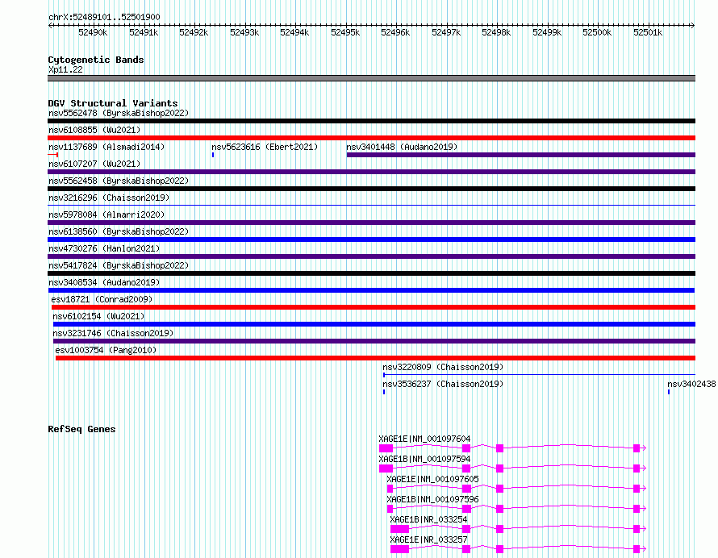Click the chrX:52489101..52501900 coordinate label
The width and height of the screenshot is (718, 558).
click(x=104, y=18)
